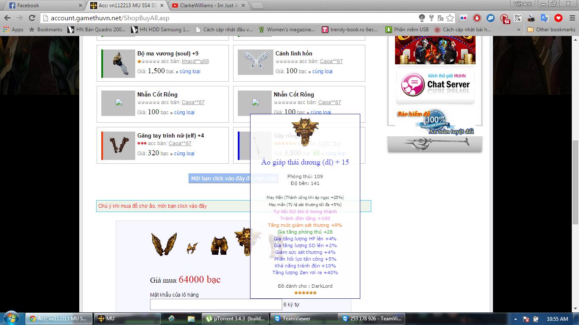The image size is (579, 325).
Task: Open the Google Translate extension icon
Action: [x=545, y=18]
